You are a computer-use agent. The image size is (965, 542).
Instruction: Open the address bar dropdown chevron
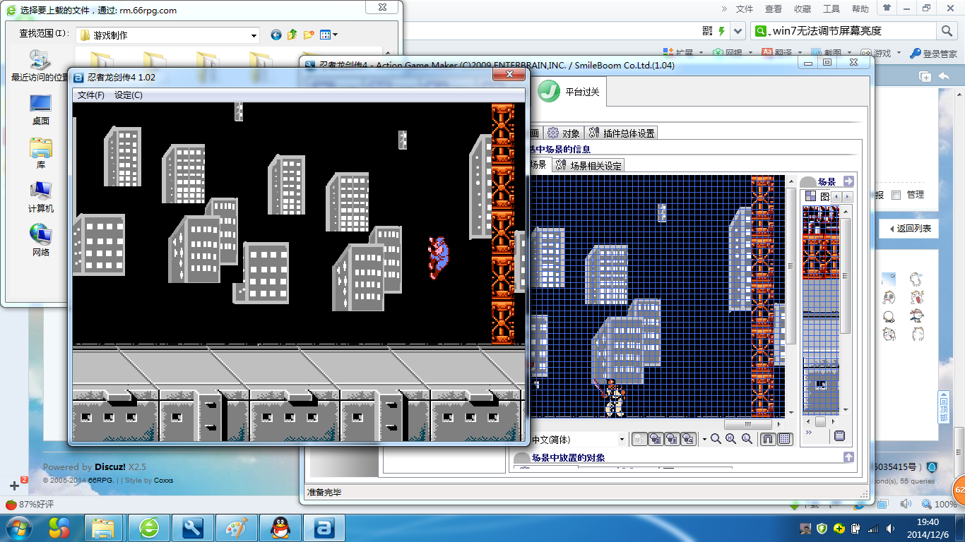coord(738,31)
